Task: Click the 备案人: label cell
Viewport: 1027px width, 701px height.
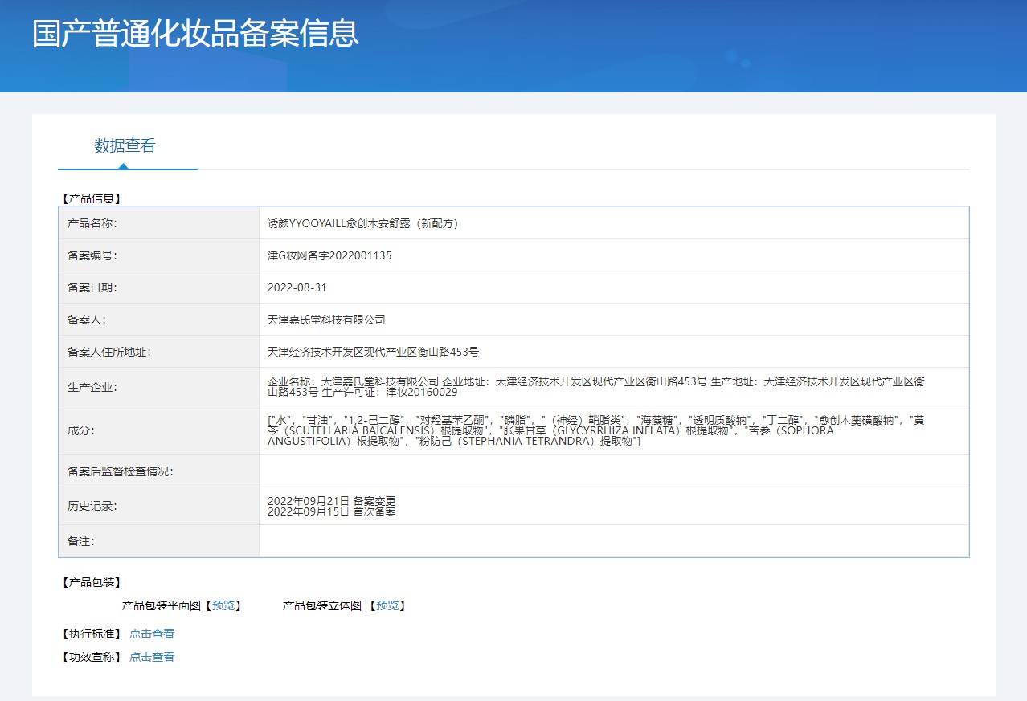Action: [x=159, y=320]
